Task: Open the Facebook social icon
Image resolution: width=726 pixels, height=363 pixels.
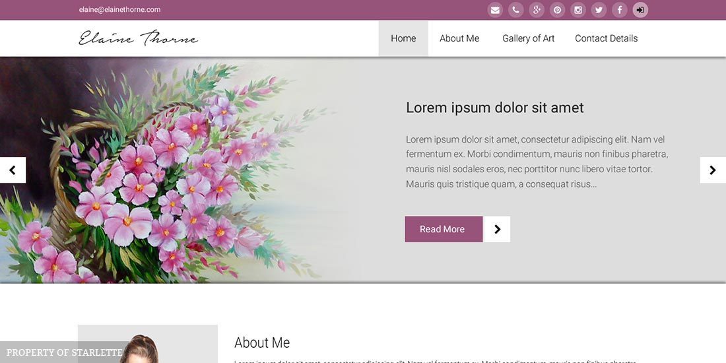Action: click(620, 10)
